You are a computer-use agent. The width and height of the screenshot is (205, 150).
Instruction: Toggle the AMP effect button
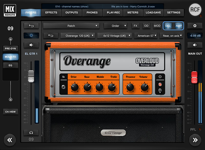click(x=179, y=26)
